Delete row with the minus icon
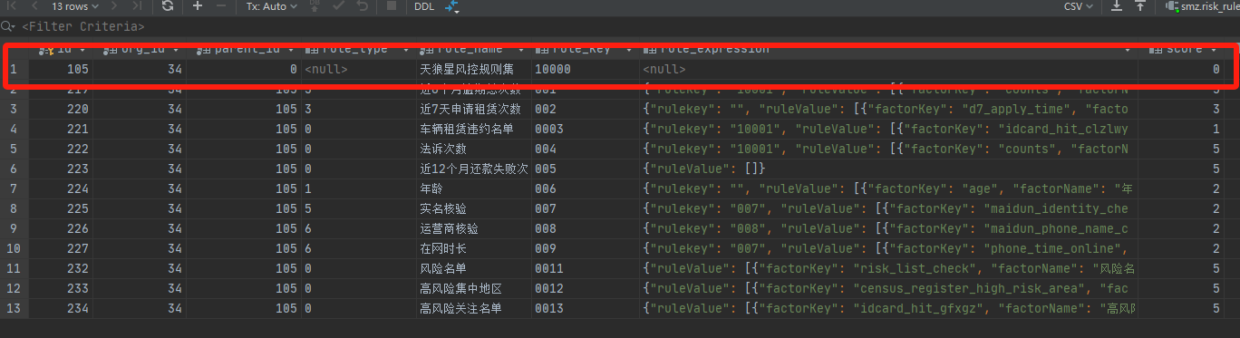Viewport: 1240px width, 338px height. 221,6
